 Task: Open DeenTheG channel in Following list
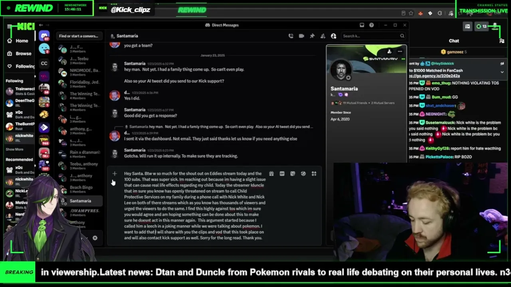20,103
